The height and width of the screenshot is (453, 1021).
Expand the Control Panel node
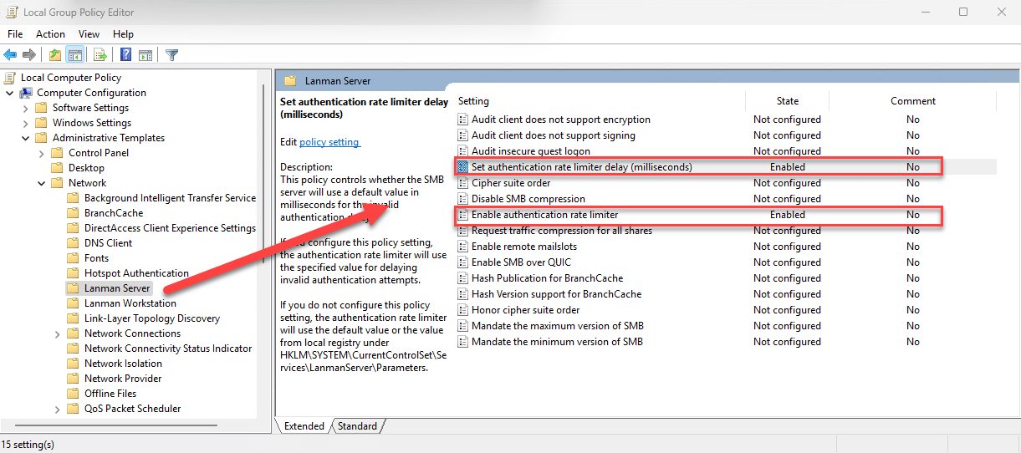[x=41, y=153]
